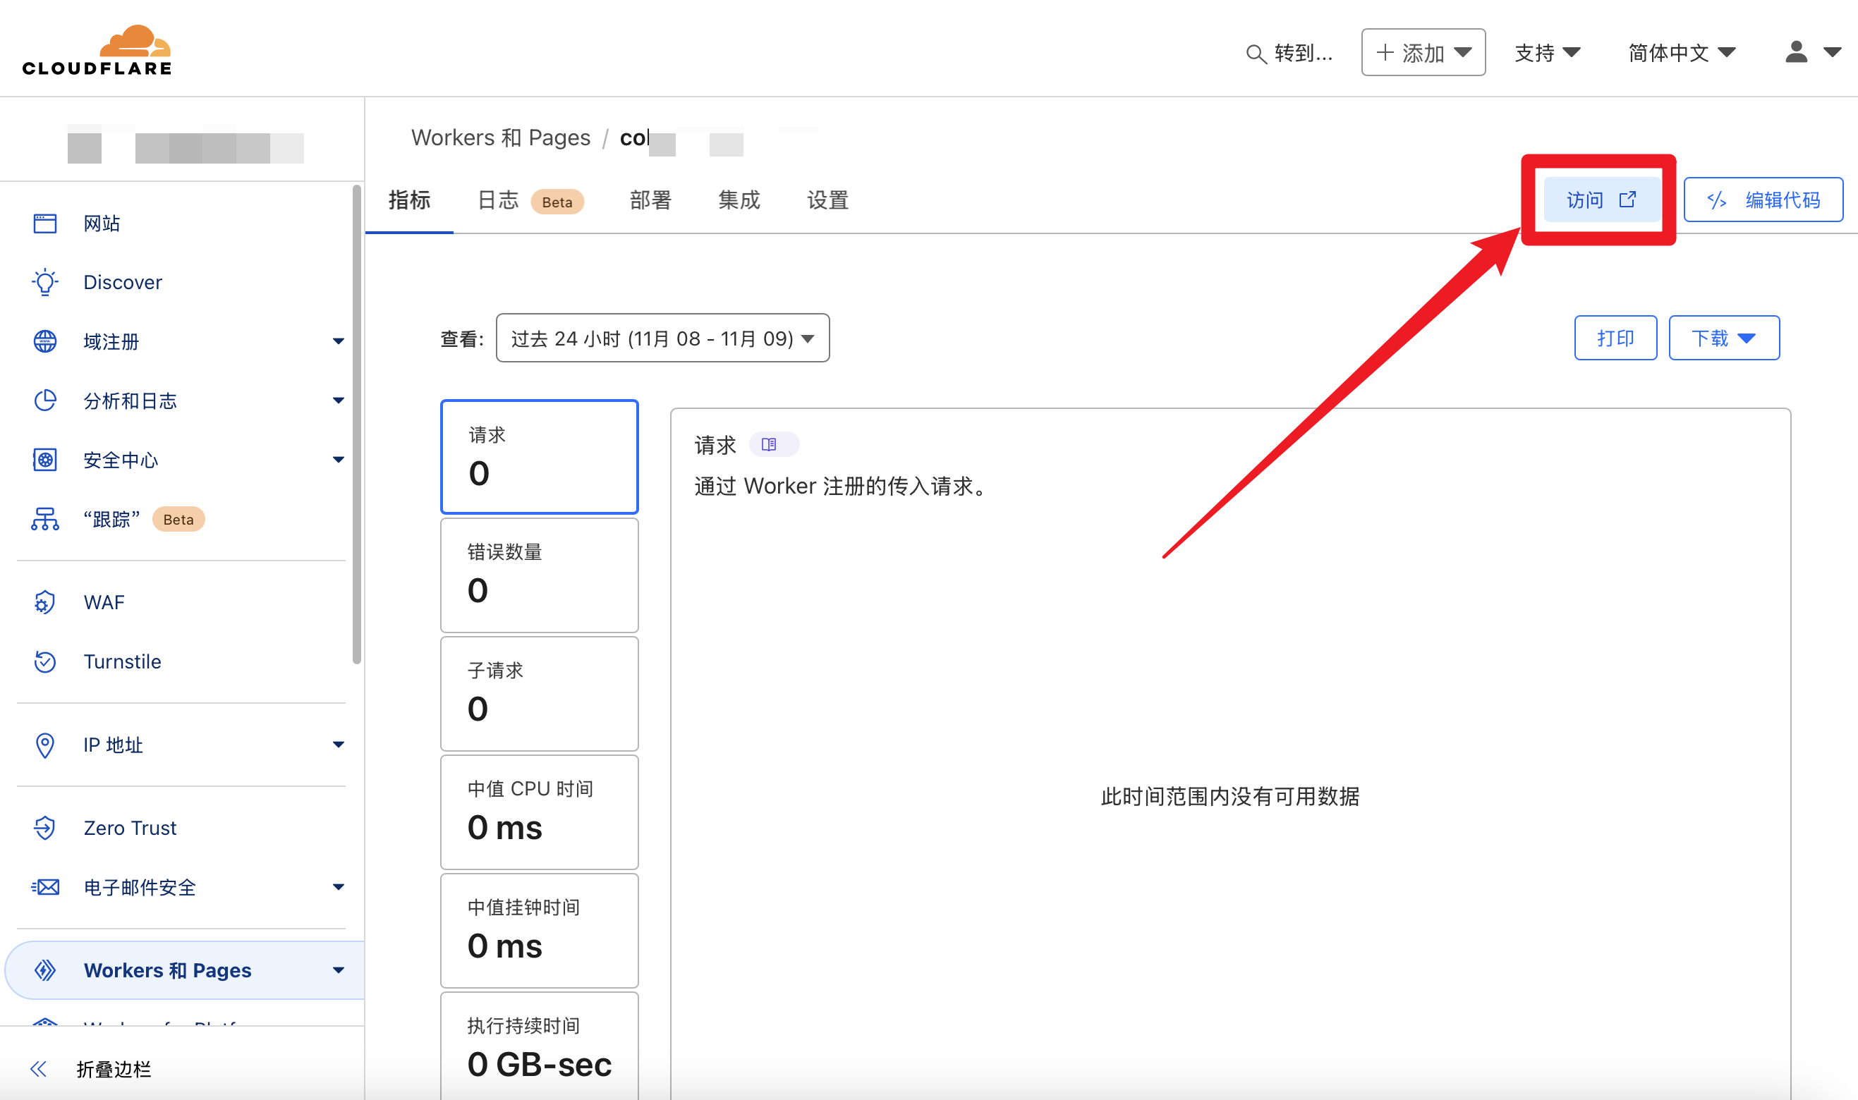Click the 编辑代码 button
Image resolution: width=1858 pixels, height=1100 pixels.
(x=1763, y=200)
